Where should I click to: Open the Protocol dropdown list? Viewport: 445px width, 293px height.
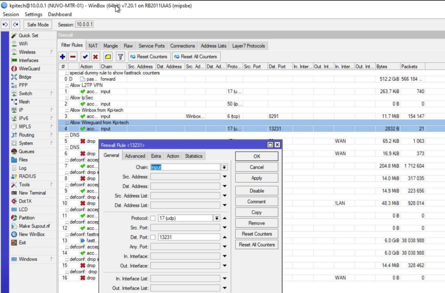(x=217, y=218)
